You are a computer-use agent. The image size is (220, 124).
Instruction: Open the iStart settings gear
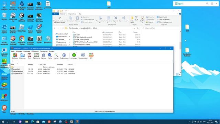coord(212,4)
